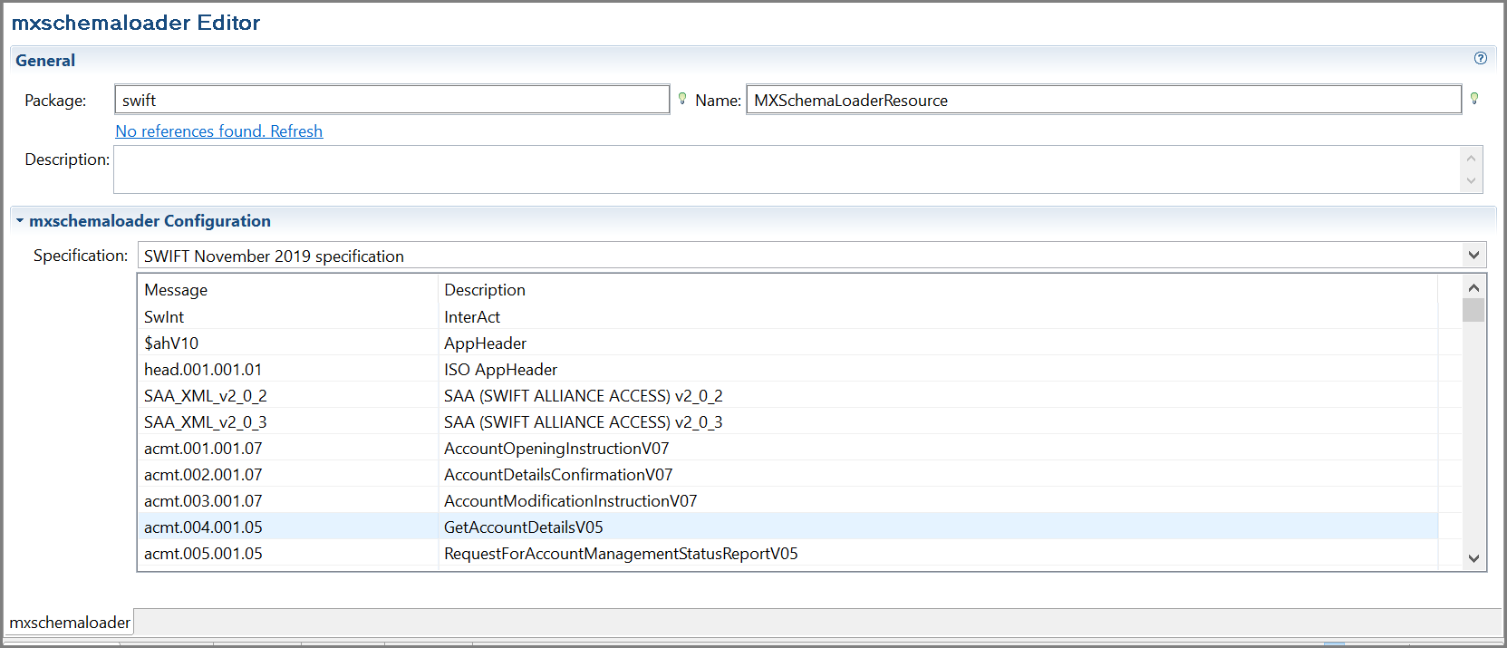Click the Description column header

tap(938, 290)
